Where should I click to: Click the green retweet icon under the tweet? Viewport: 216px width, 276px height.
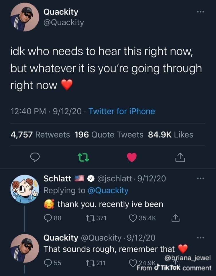pyautogui.click(x=83, y=158)
